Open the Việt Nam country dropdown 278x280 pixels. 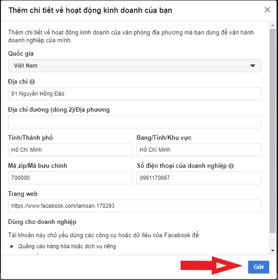coord(135,66)
